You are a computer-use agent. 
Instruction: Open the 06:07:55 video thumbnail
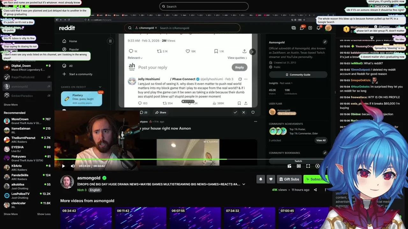coord(195,218)
